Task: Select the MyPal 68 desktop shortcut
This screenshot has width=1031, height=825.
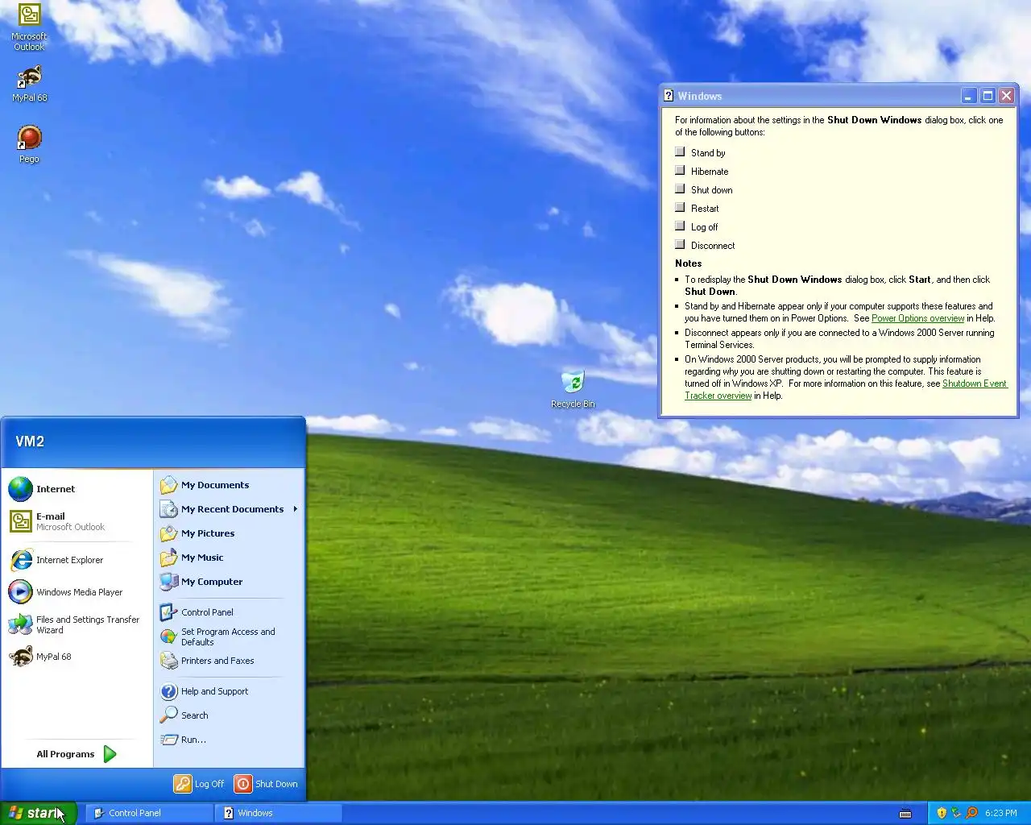Action: point(29,84)
